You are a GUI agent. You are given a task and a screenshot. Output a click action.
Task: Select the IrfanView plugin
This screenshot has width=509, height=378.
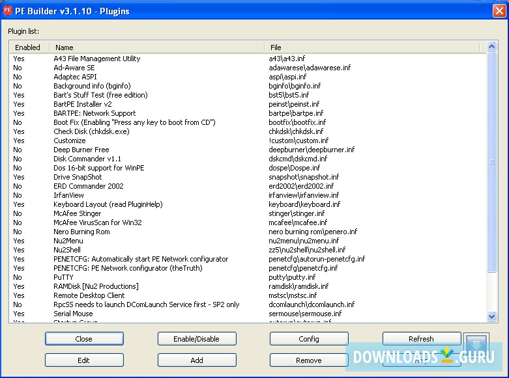tap(68, 195)
